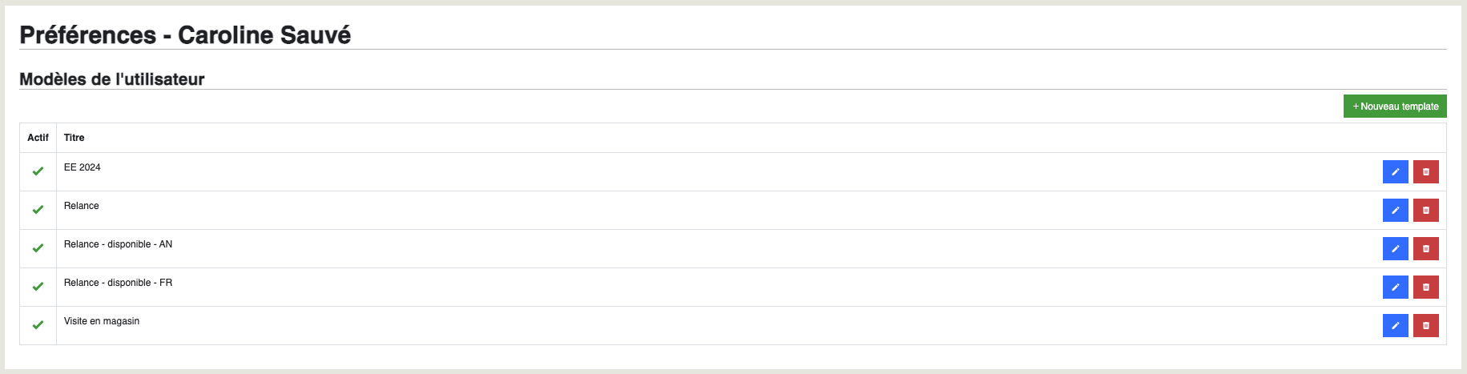Edit the EE 2024 template
This screenshot has height=374, width=1467.
(x=1395, y=172)
